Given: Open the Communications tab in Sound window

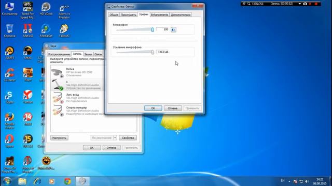Looking at the screenshot, I should point(98,54).
